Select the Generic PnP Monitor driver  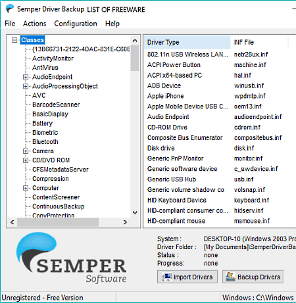click(x=176, y=158)
